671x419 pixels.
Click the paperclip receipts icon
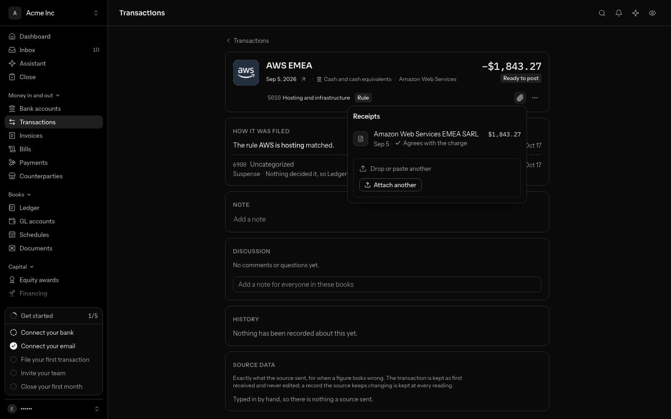tap(520, 98)
